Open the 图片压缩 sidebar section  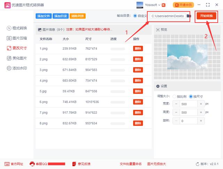pyautogui.click(x=17, y=38)
